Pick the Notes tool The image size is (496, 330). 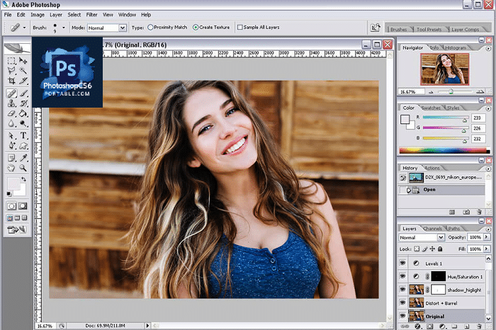click(x=11, y=158)
